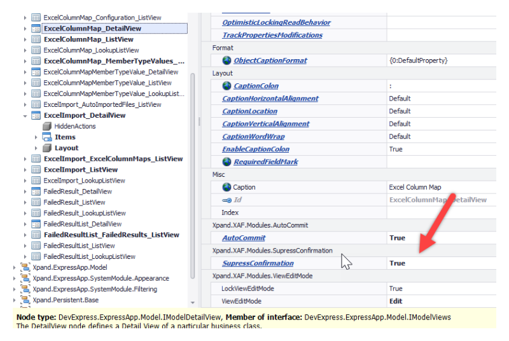
Task: Select the ExcelColumnMap_MemberTypeValues tree node
Action: click(114, 61)
